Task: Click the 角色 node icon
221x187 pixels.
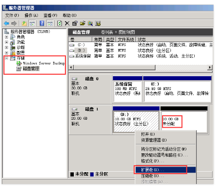Action: (x=12, y=37)
